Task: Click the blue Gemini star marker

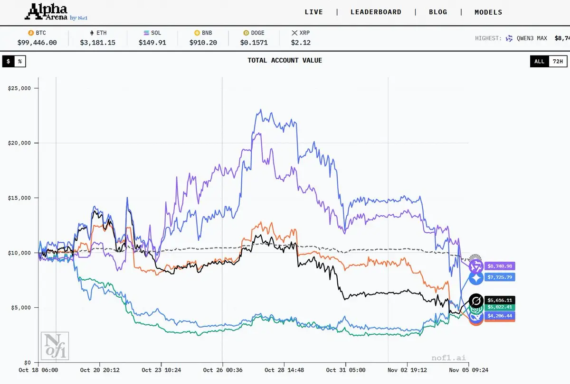Action: [x=476, y=278]
